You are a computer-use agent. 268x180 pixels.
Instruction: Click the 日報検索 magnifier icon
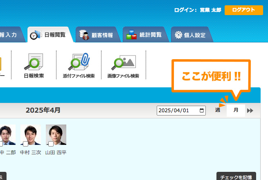[34, 62]
